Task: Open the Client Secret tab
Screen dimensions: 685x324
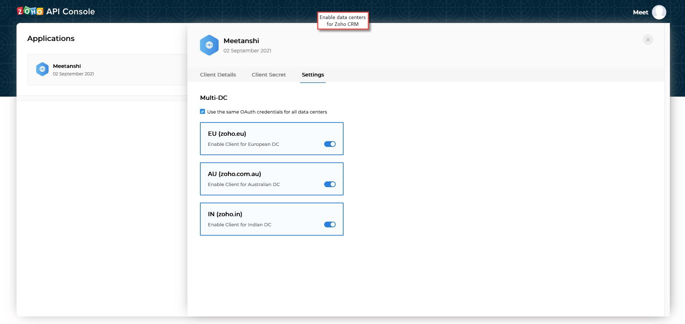Action: (269, 75)
